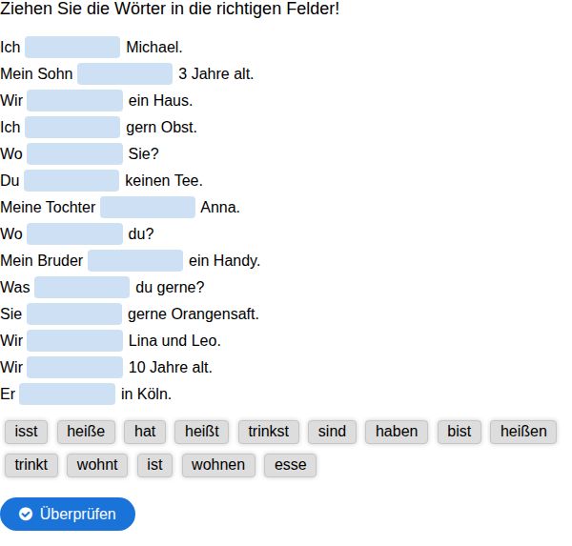The width and height of the screenshot is (572, 546).
Task: Pick the 'hat' word tile
Action: coord(145,432)
